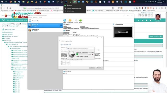Choose Cerrar ventana in jump list

click(75, 11)
